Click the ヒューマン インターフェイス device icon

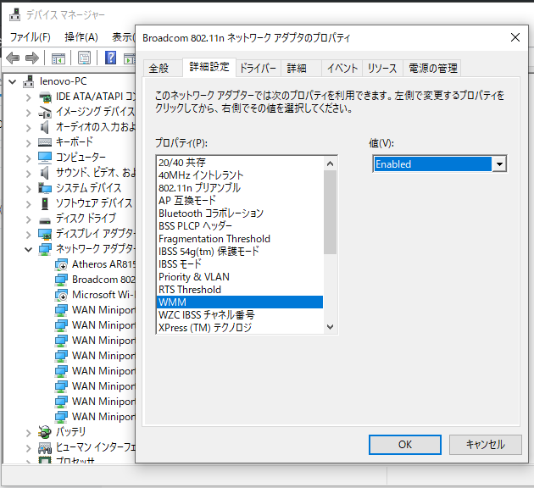point(45,447)
